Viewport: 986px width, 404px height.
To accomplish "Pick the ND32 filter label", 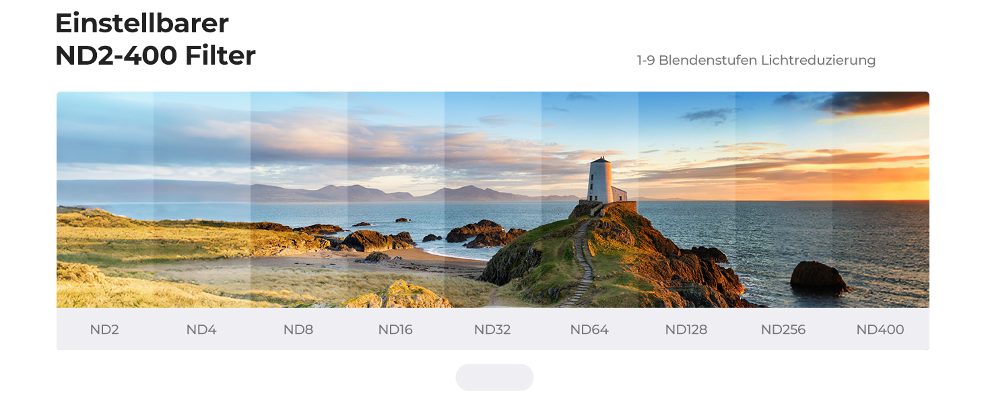I will 492,329.
